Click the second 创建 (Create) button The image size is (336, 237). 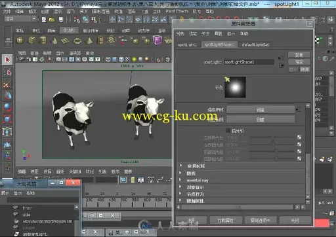point(260,119)
